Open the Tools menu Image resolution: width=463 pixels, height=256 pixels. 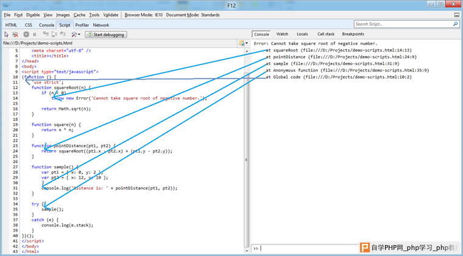tap(94, 15)
